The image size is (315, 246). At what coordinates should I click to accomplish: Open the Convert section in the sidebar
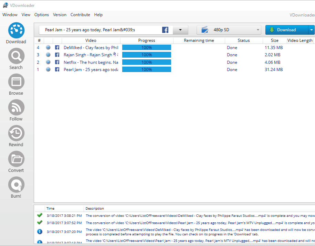tap(16, 162)
